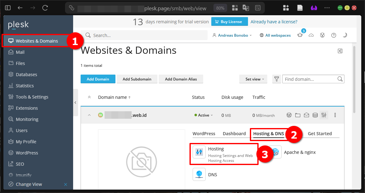Open the "Already have a license?" link
This screenshot has width=365, height=193.
(274, 21)
